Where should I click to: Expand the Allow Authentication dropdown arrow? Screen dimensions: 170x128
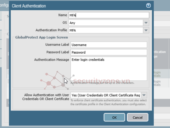[144, 95]
